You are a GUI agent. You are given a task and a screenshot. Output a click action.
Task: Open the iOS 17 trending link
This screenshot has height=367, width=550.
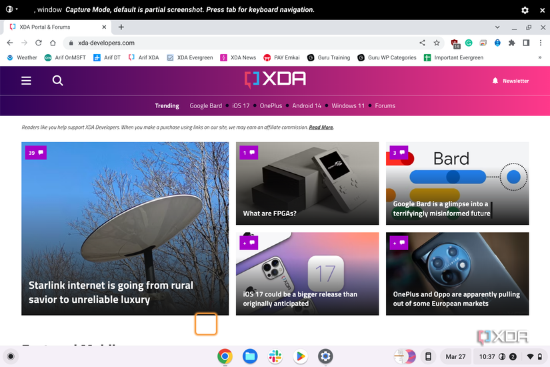241,105
